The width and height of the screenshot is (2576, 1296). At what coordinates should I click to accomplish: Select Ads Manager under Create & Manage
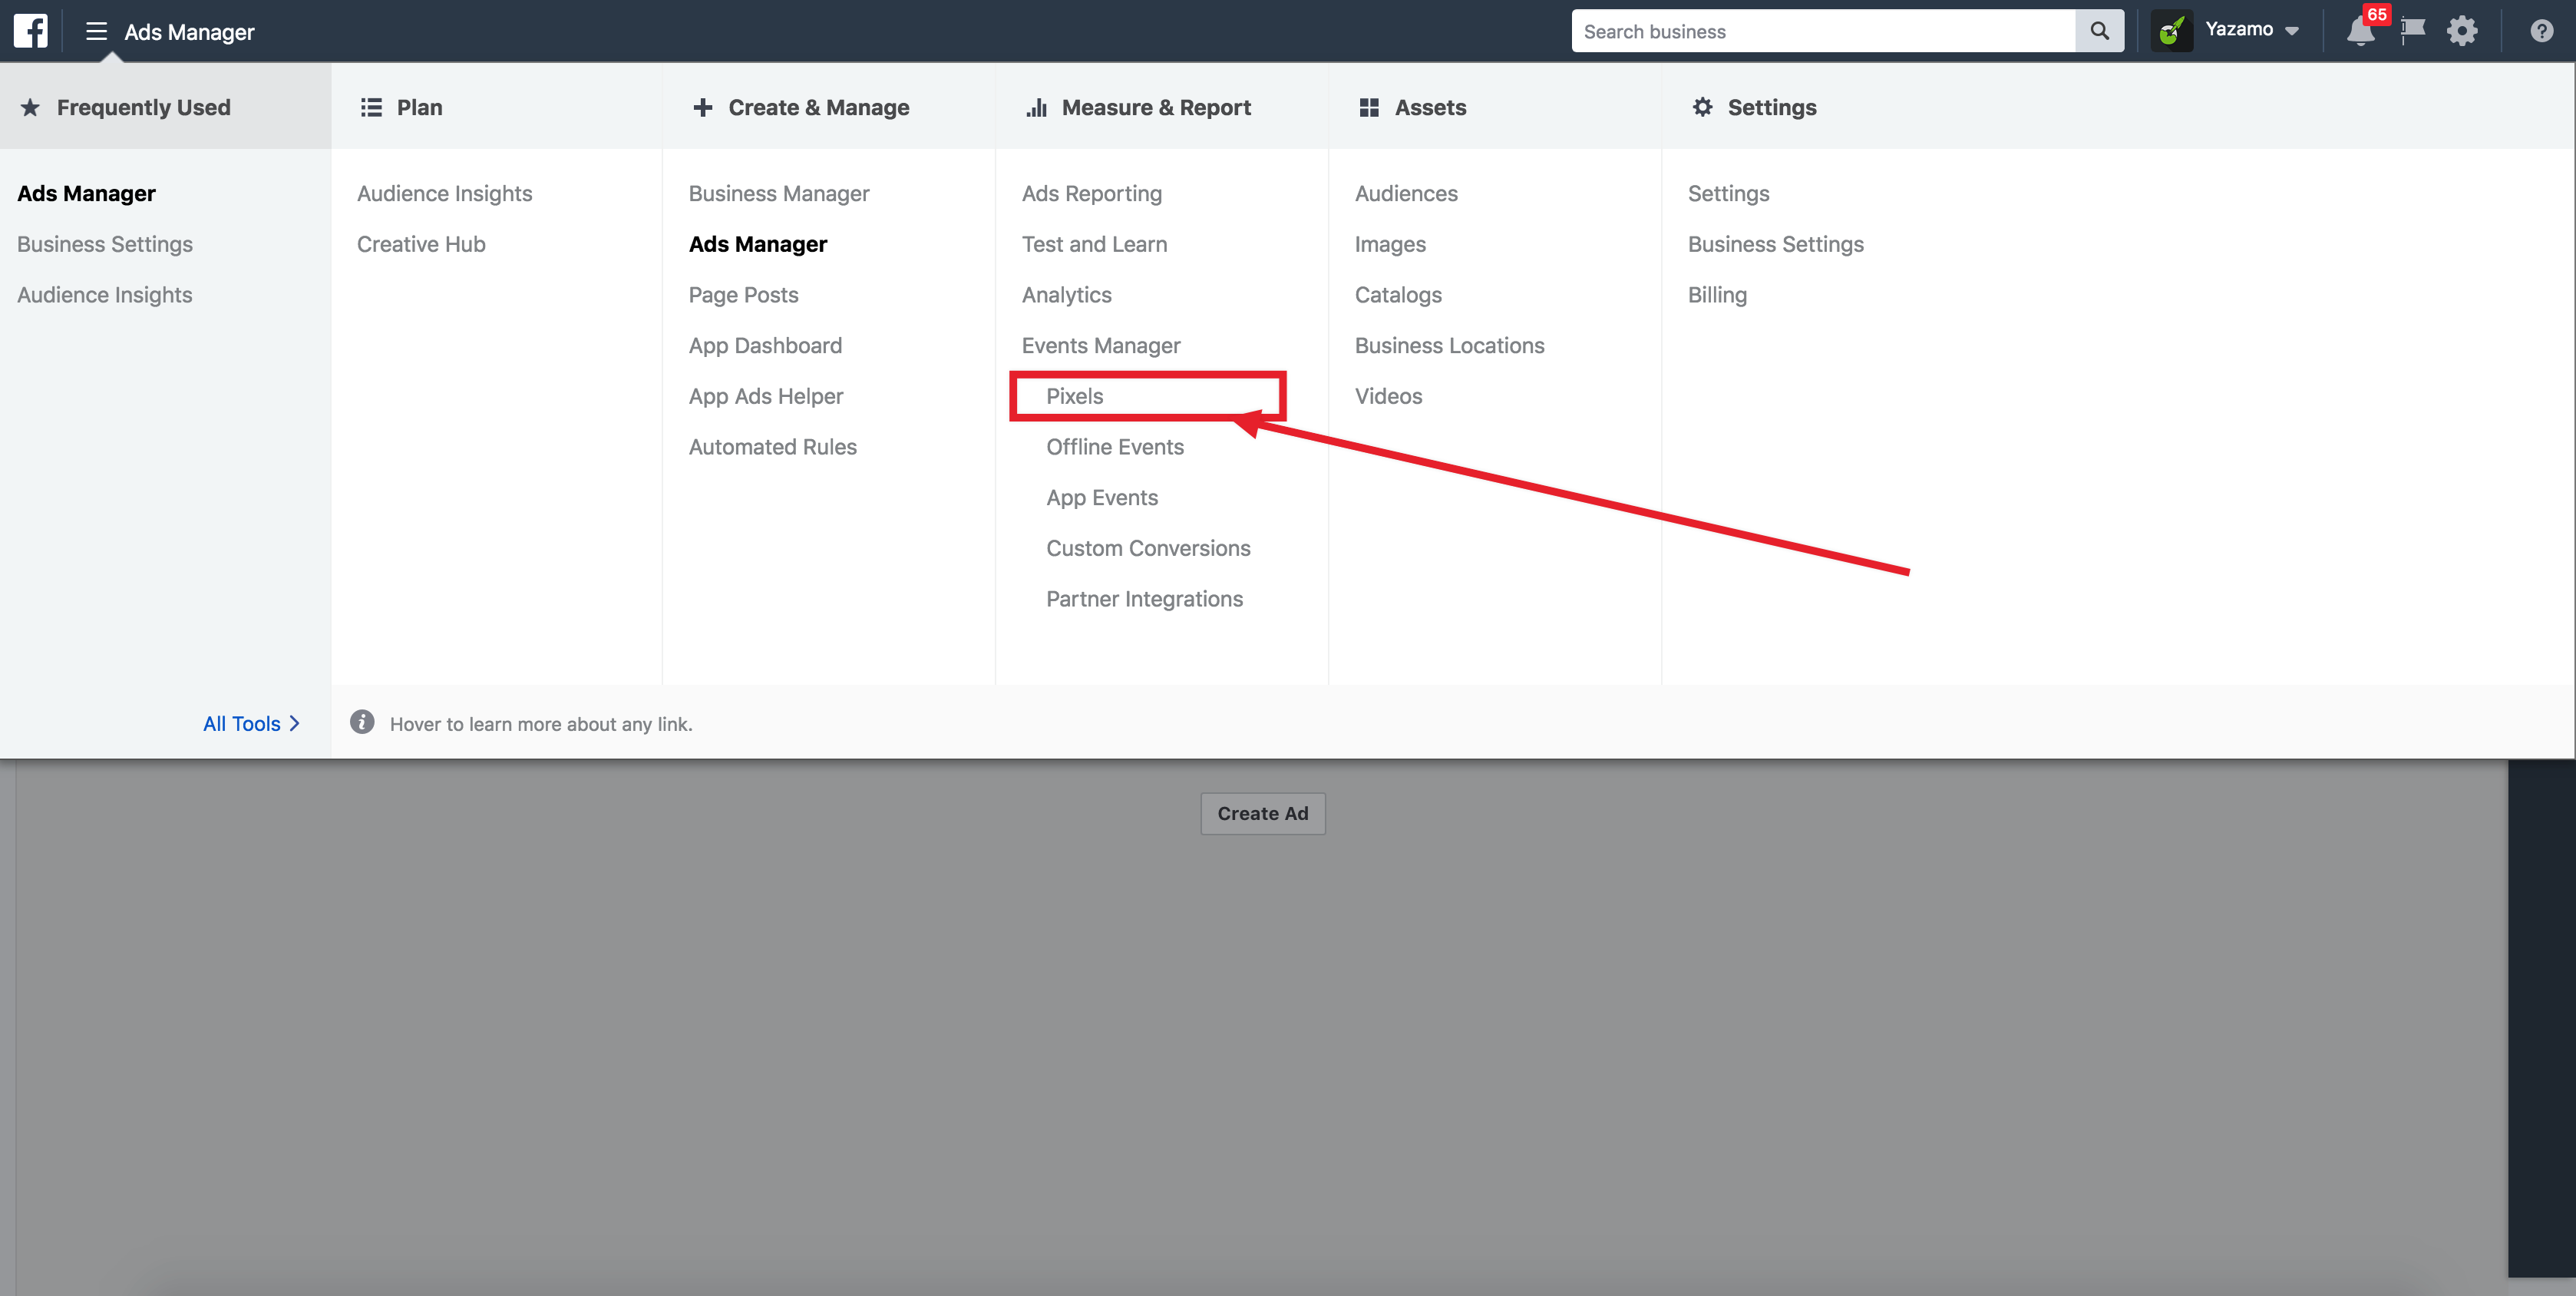point(758,244)
